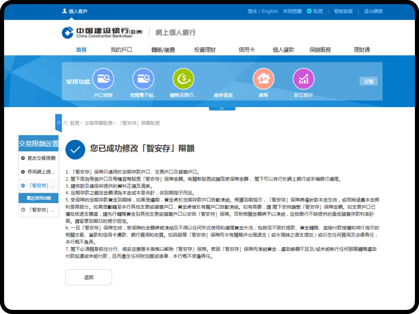The height and width of the screenshot is (314, 419).
Task: Open the 查閱電子結單 e-statement icon
Action: tap(143, 79)
